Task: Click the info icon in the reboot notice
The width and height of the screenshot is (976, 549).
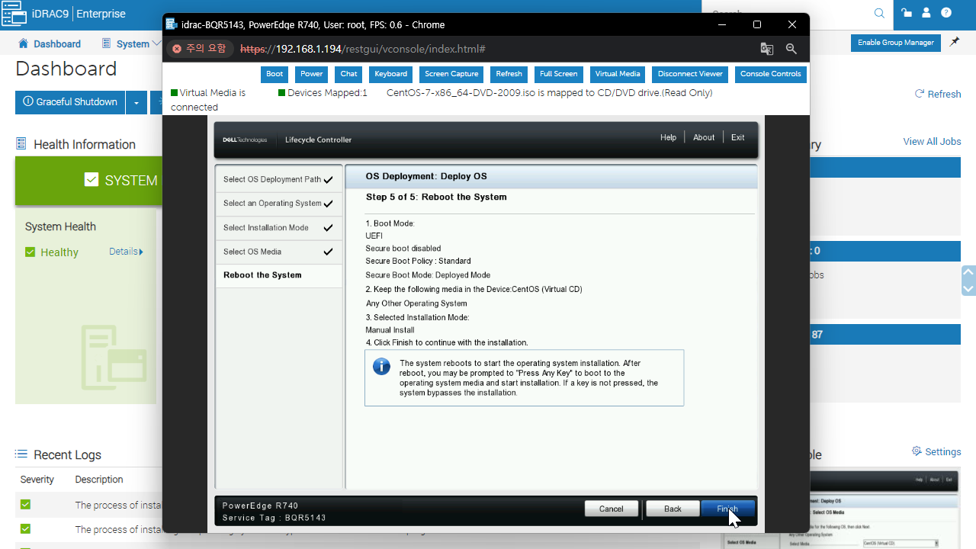Action: click(381, 366)
